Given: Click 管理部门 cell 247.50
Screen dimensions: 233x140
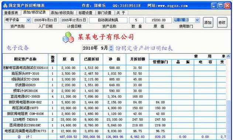Looking at the screenshot, I should [160, 119].
